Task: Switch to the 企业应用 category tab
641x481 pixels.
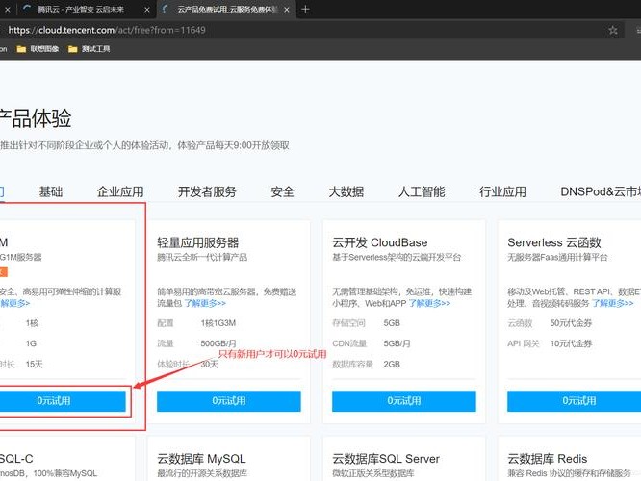Action: point(120,191)
